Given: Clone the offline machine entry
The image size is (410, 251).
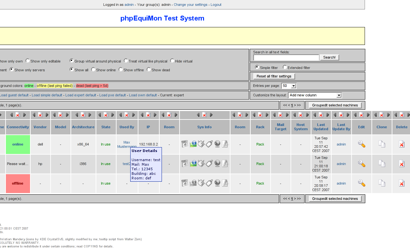Looking at the screenshot, I should [382, 183].
